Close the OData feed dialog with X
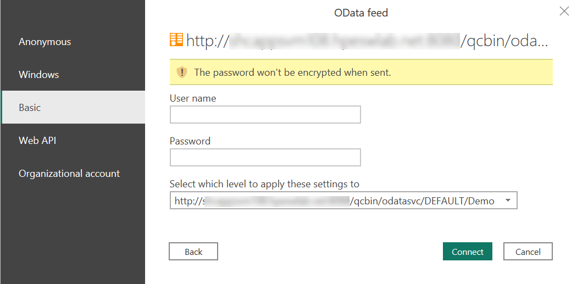577x284 pixels. tap(564, 12)
